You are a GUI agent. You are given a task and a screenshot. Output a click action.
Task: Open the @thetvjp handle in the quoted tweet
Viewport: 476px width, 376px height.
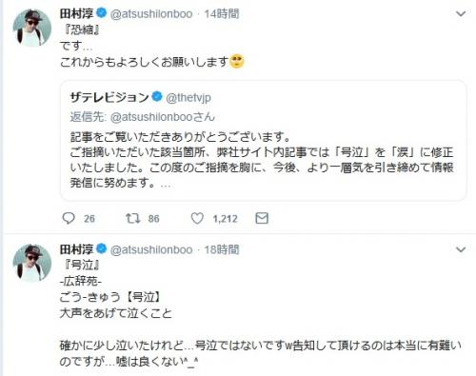[x=188, y=98]
